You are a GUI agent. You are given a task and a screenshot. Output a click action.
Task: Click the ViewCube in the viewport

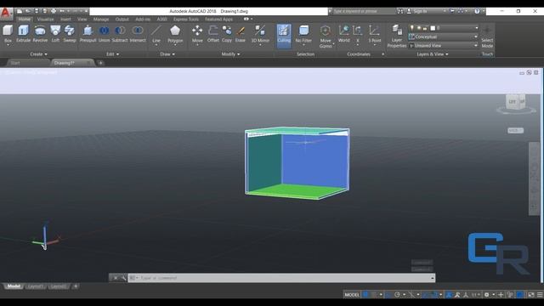click(x=516, y=102)
